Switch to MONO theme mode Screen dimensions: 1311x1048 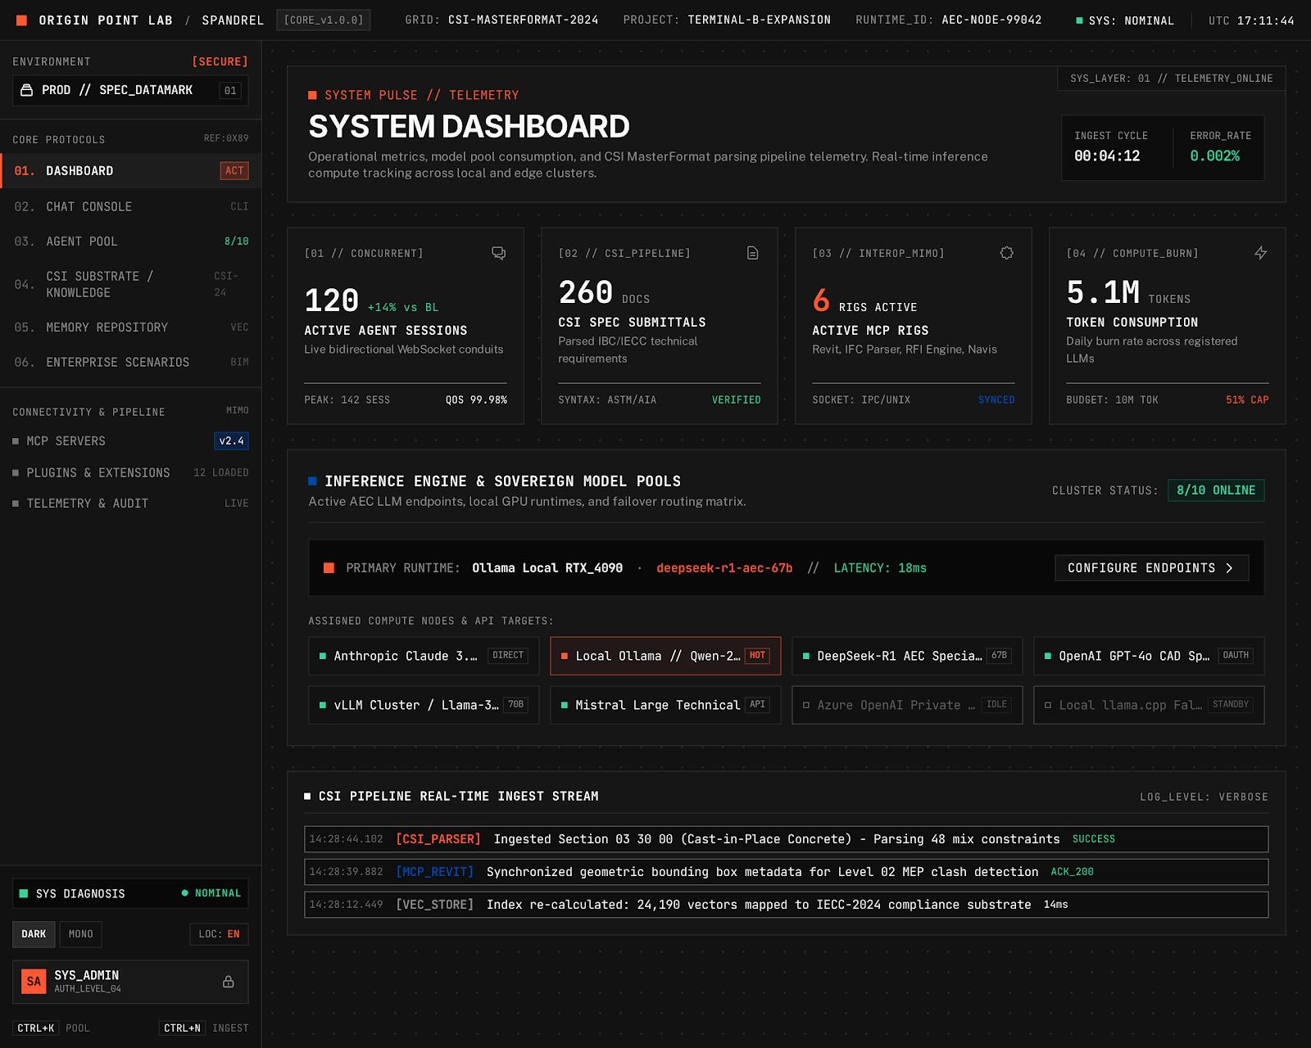pyautogui.click(x=80, y=934)
